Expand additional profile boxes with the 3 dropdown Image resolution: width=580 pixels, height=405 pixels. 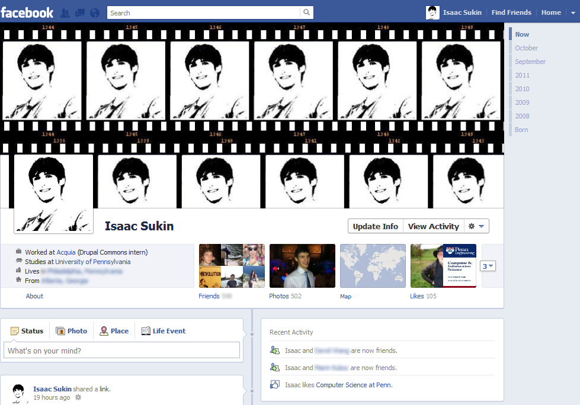click(487, 266)
